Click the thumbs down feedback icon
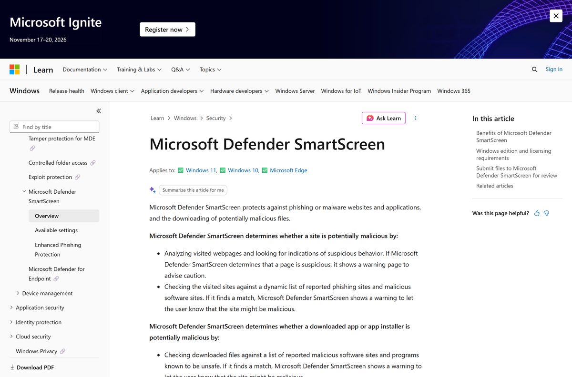 (x=546, y=213)
